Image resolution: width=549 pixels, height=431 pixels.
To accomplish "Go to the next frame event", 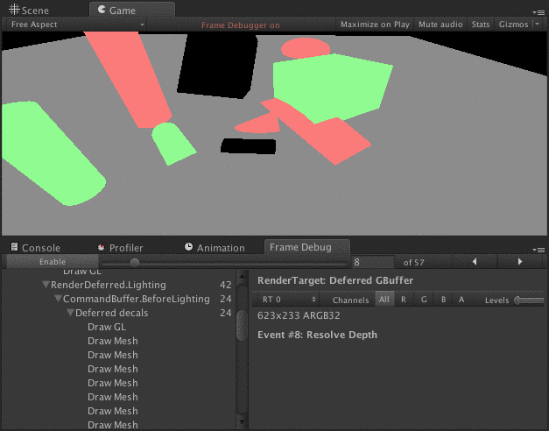I will (x=520, y=262).
